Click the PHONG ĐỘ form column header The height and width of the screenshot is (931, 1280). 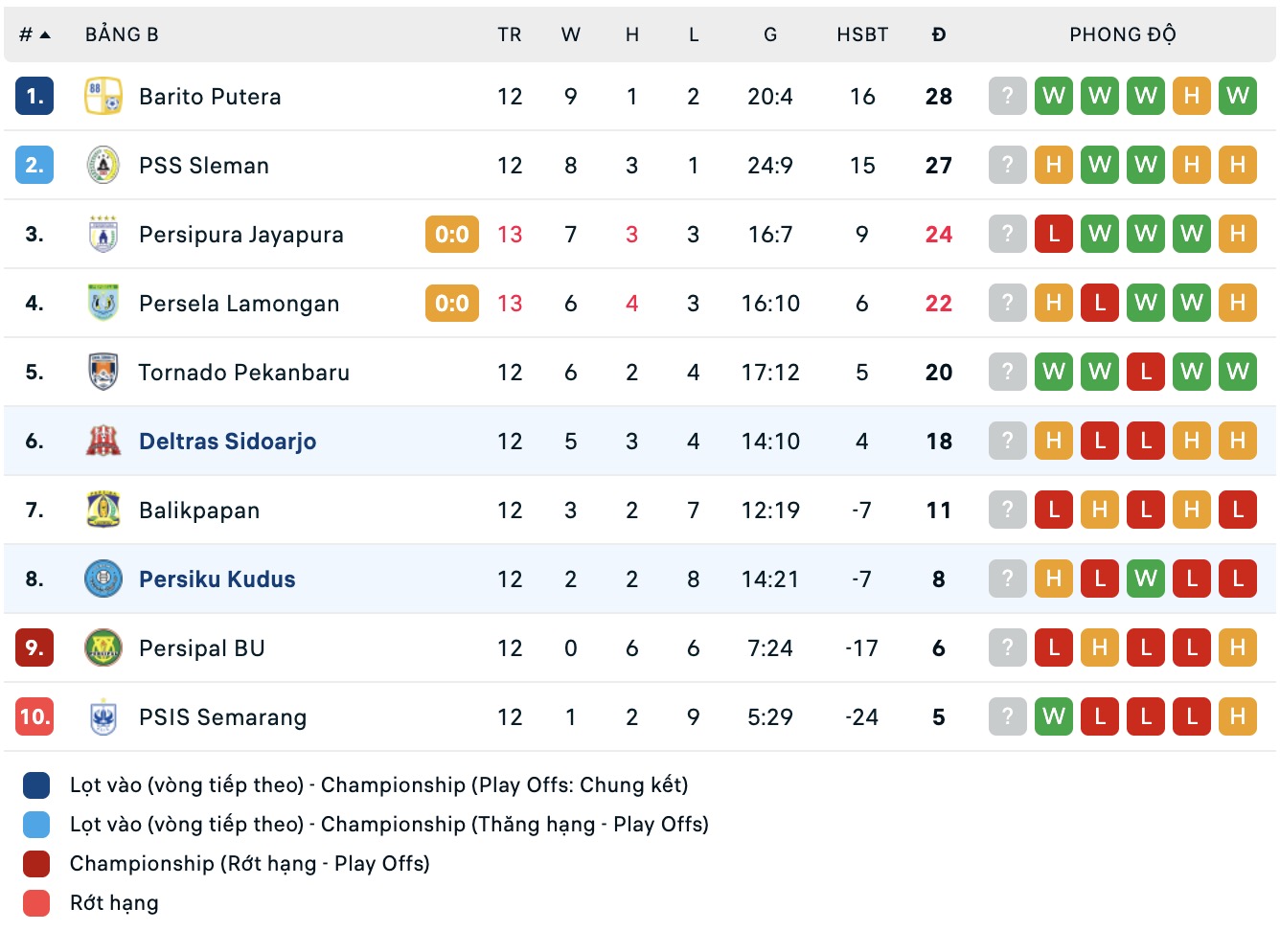1122,35
